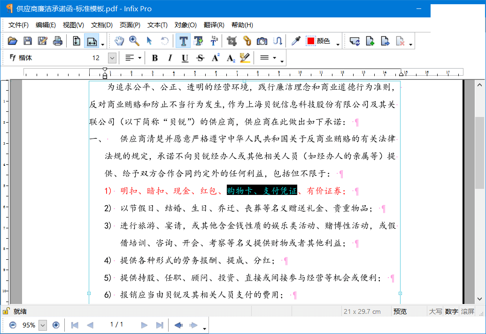Toggle Bold formatting
This screenshot has height=334, width=486.
pos(154,58)
